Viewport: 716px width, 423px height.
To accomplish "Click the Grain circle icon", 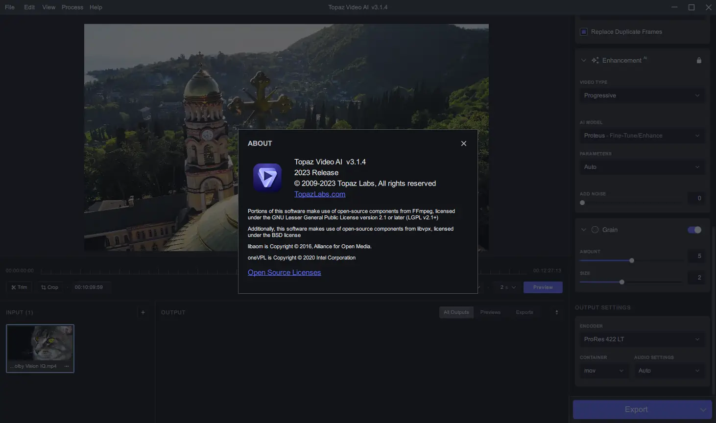I will 595,230.
